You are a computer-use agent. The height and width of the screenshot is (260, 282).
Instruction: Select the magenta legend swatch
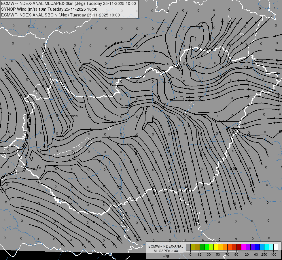(x=243, y=247)
